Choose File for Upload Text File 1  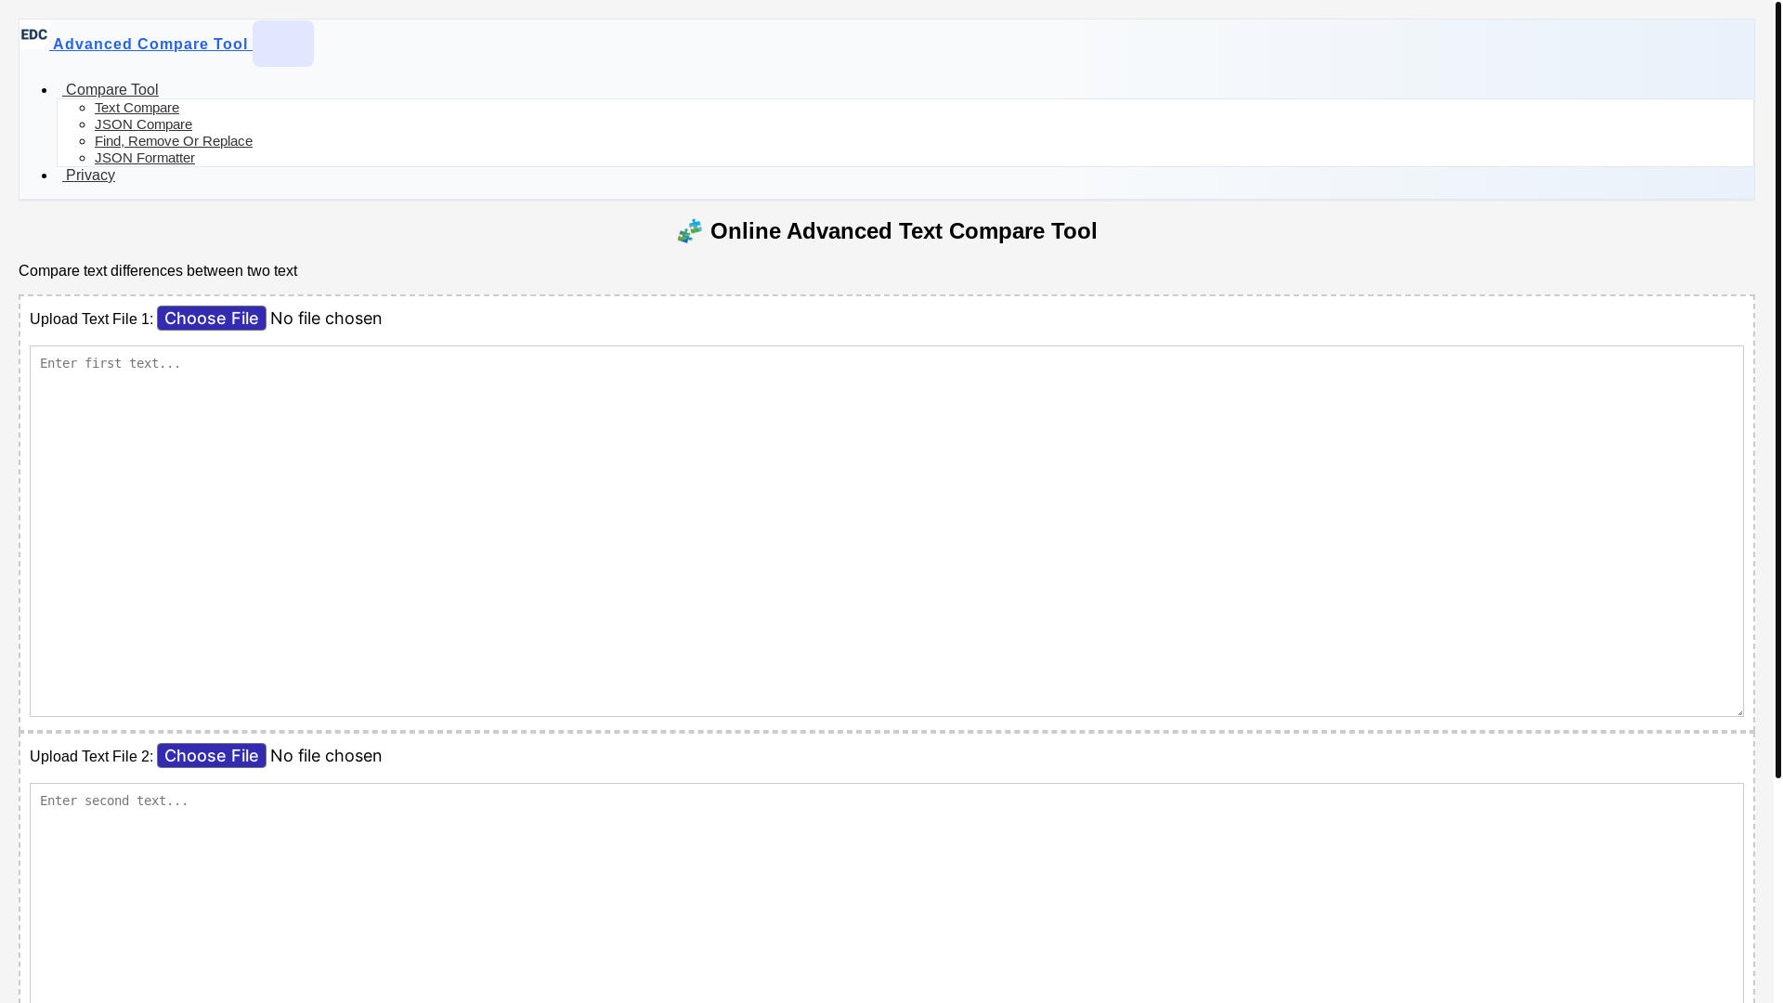click(x=212, y=319)
